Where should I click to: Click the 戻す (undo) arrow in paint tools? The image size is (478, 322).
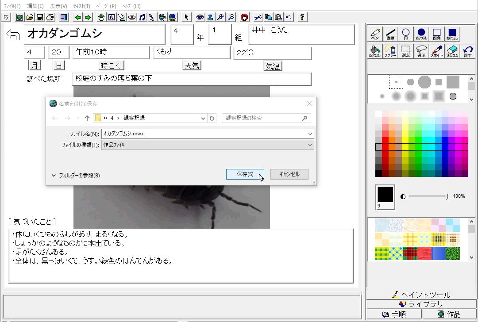tap(467, 51)
